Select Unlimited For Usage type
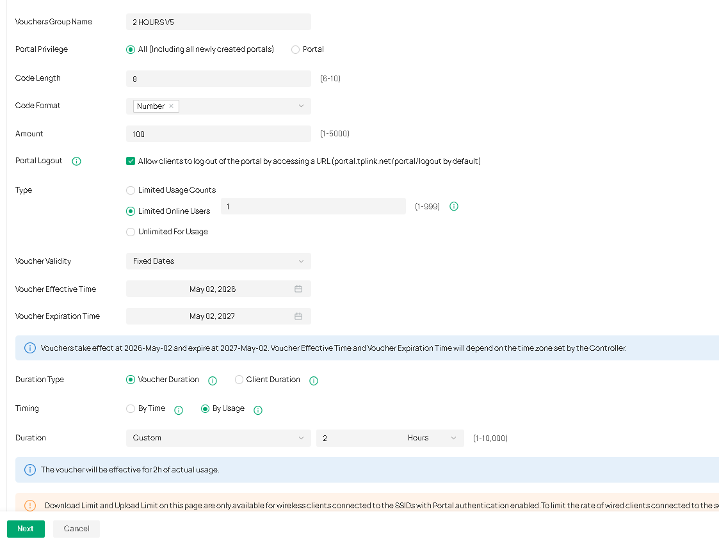 pyautogui.click(x=131, y=232)
